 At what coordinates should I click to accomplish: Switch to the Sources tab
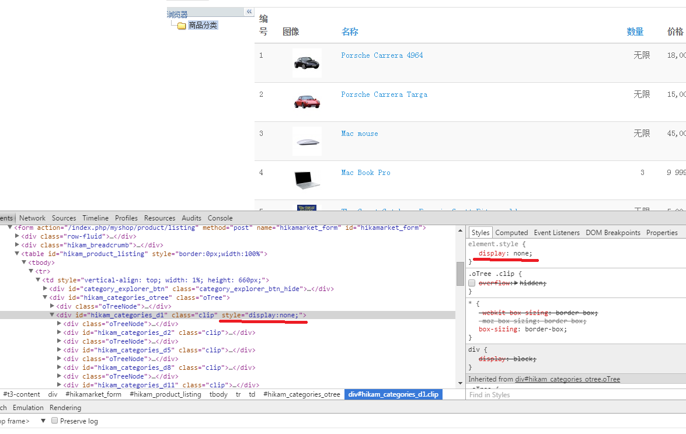(x=64, y=218)
